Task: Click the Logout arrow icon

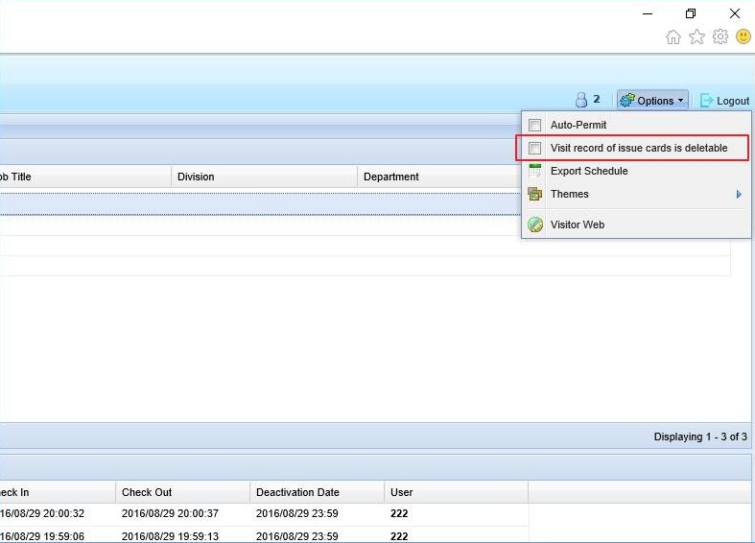Action: [x=706, y=100]
